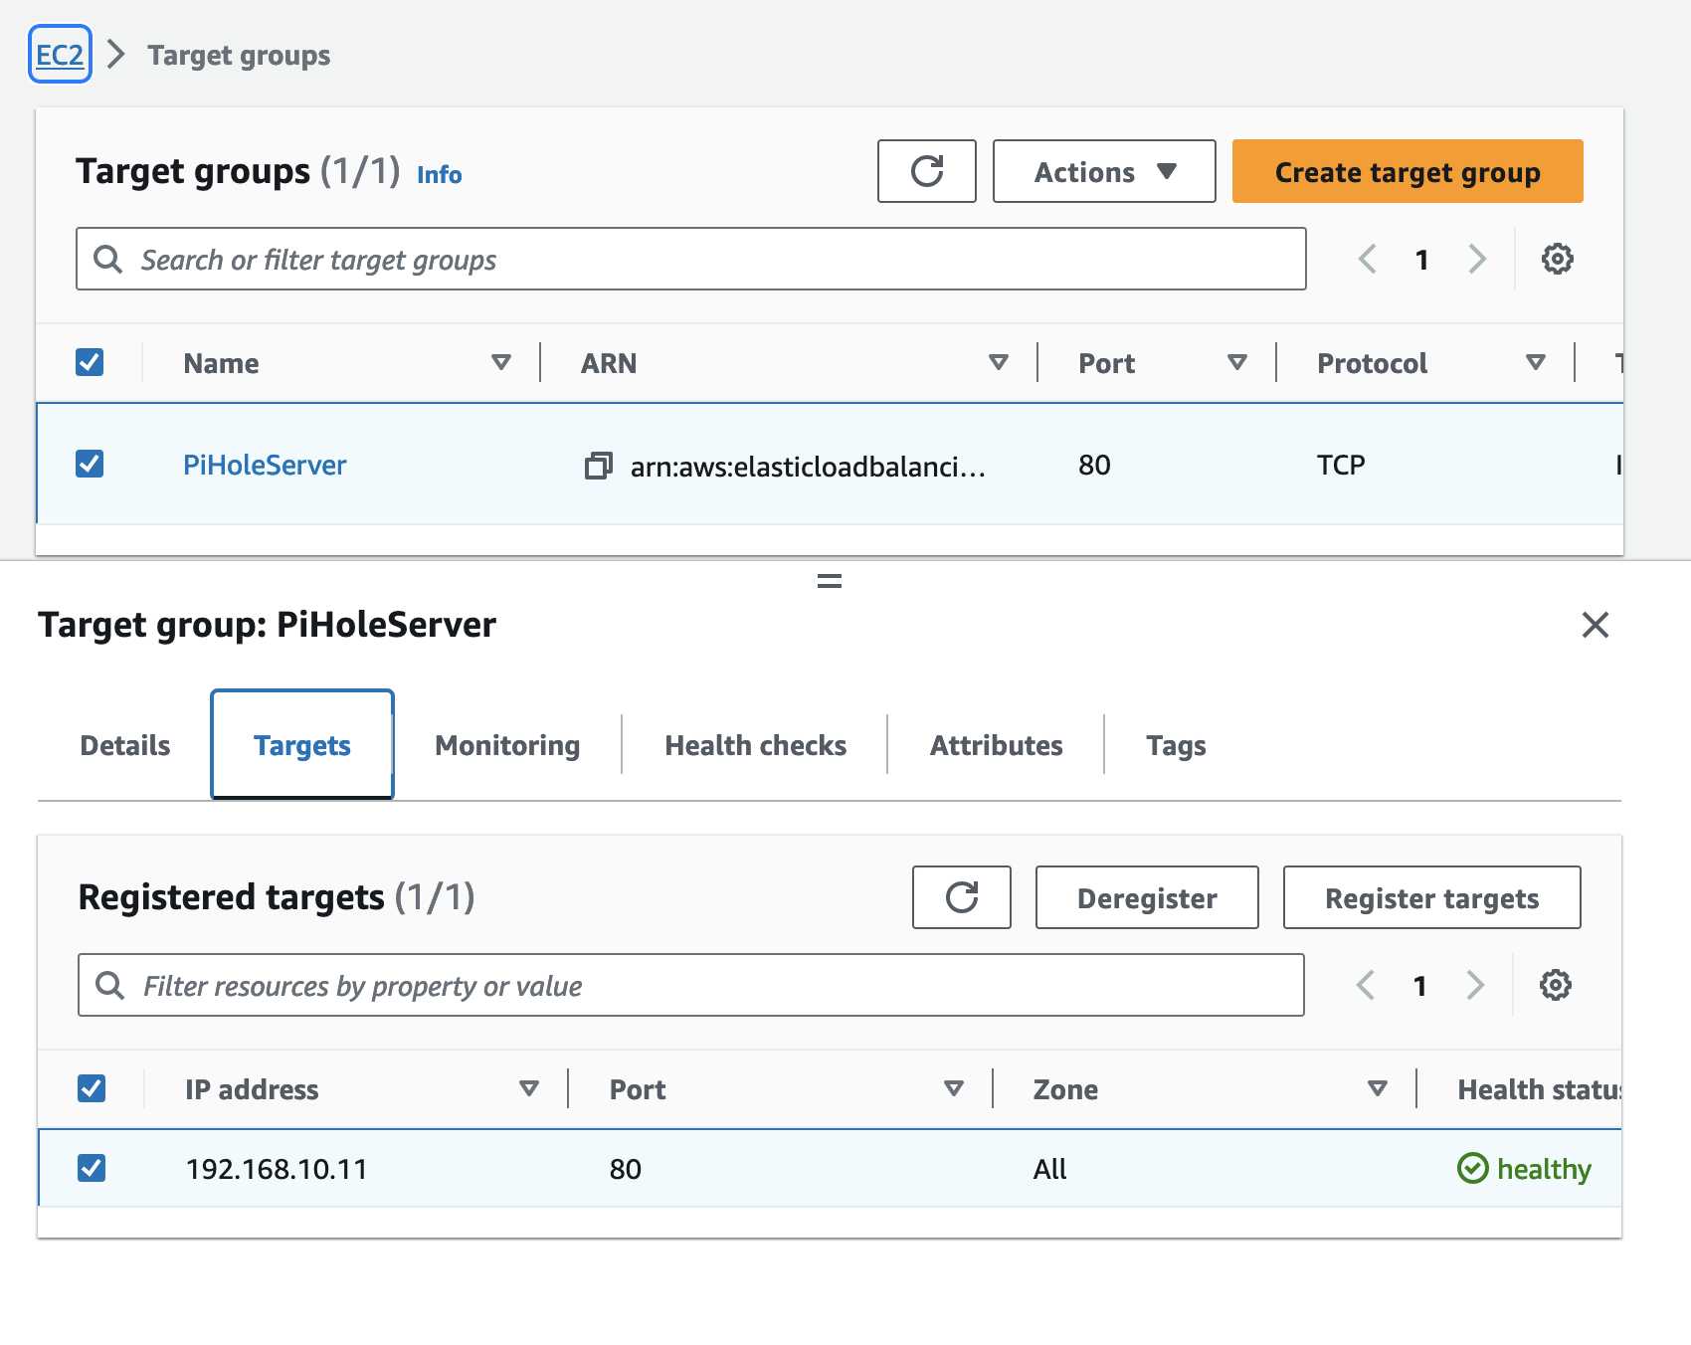Toggle the select-all checkbox in target groups
The image size is (1691, 1345).
[x=90, y=361]
